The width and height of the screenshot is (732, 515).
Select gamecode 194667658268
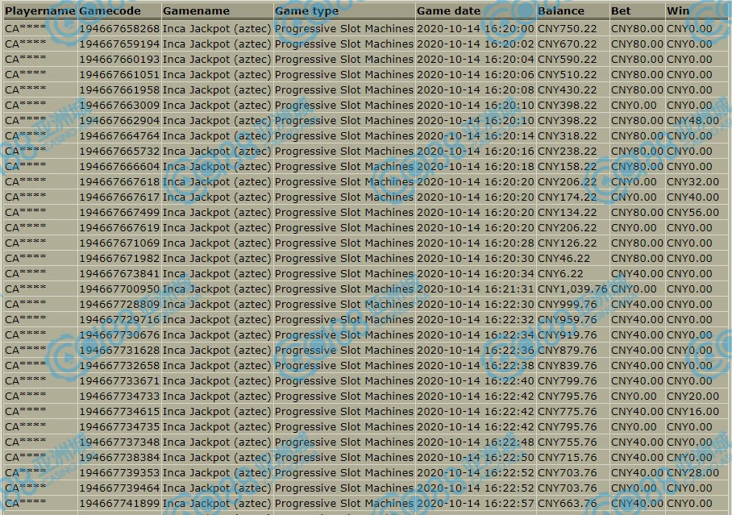[119, 29]
